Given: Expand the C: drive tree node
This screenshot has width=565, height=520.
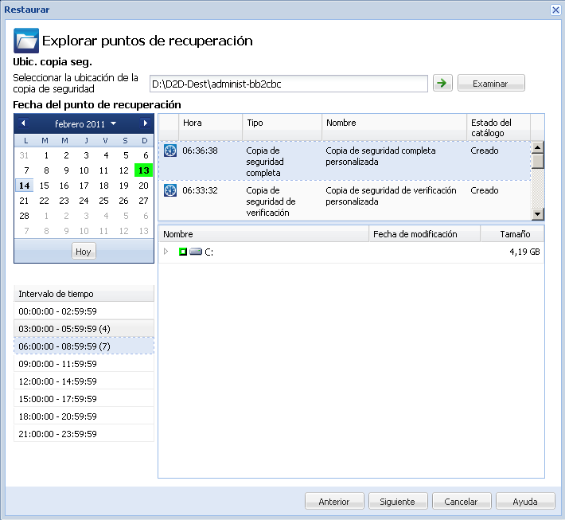Looking at the screenshot, I should (x=166, y=252).
